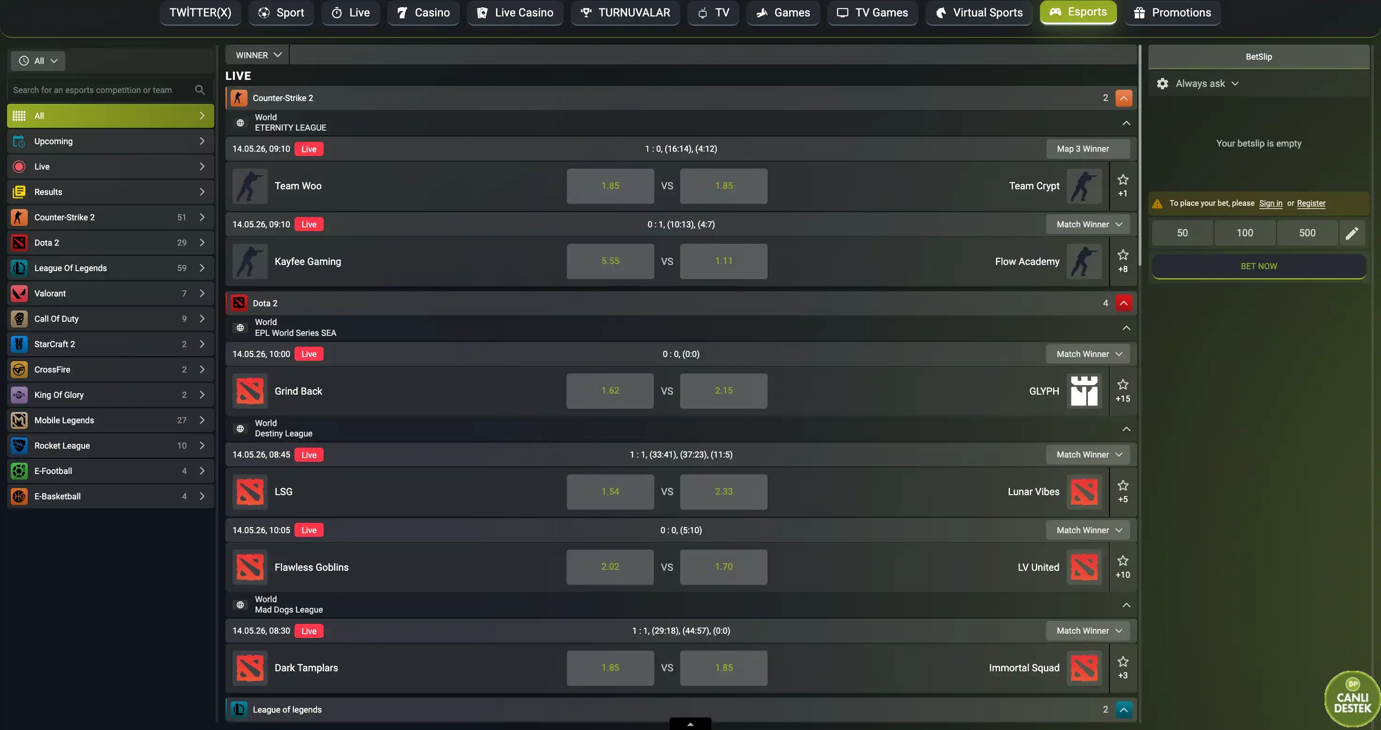Screen dimensions: 1381x730
Task: Open the Always ask dropdown
Action: click(x=1207, y=84)
